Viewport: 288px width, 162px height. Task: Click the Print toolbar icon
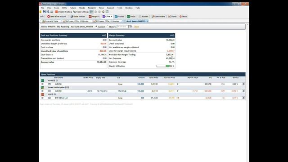pos(52,12)
